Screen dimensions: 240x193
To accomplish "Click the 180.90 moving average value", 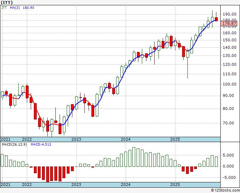I will [29, 8].
